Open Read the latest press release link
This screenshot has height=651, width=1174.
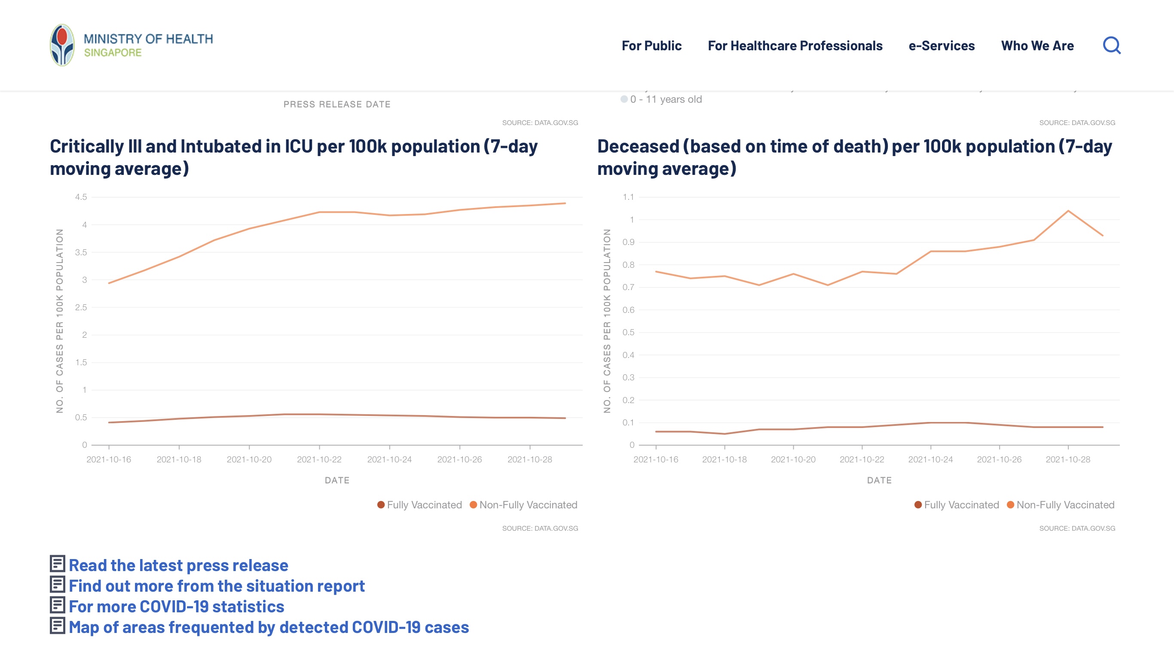click(179, 565)
